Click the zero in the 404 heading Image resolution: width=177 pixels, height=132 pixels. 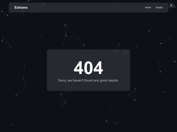88,68
